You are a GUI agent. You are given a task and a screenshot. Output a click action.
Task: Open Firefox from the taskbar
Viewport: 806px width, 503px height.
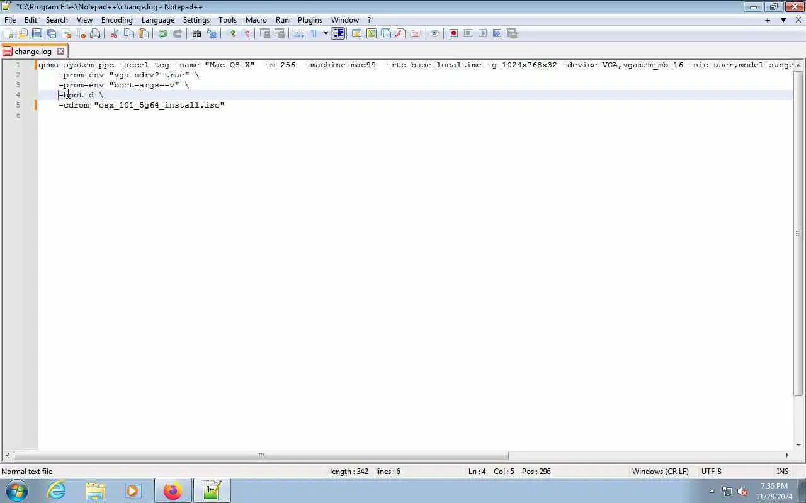click(x=173, y=490)
